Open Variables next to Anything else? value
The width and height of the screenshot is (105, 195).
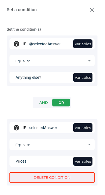point(83,77)
